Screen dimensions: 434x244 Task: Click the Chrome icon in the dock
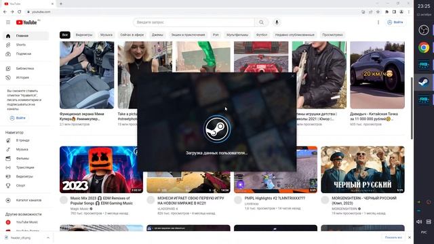[423, 47]
